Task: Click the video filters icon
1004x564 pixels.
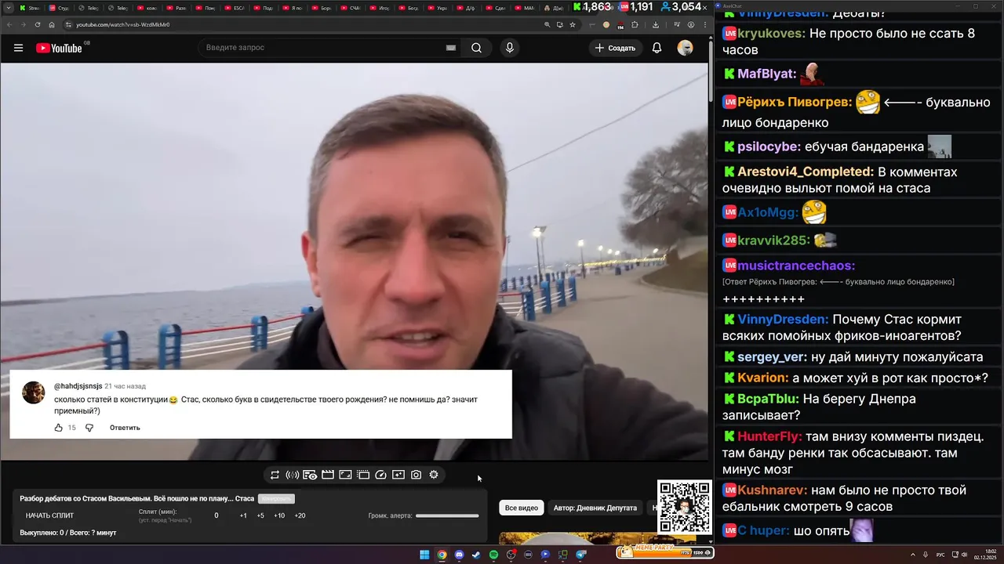Action: point(363,475)
